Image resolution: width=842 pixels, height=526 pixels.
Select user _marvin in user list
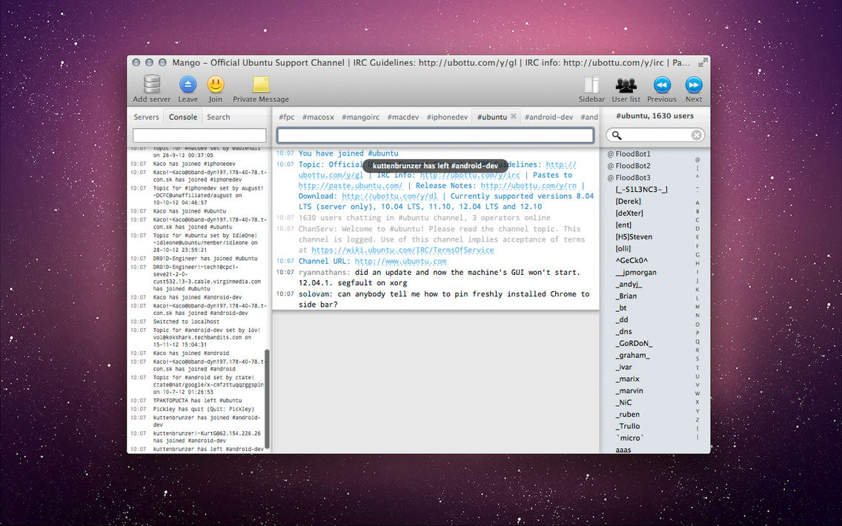tap(629, 390)
